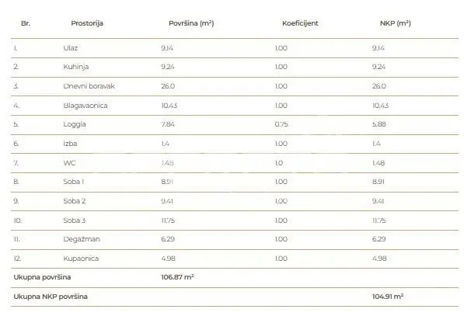
Task: Select the total NKP value 104.91 m²
Action: tap(388, 297)
